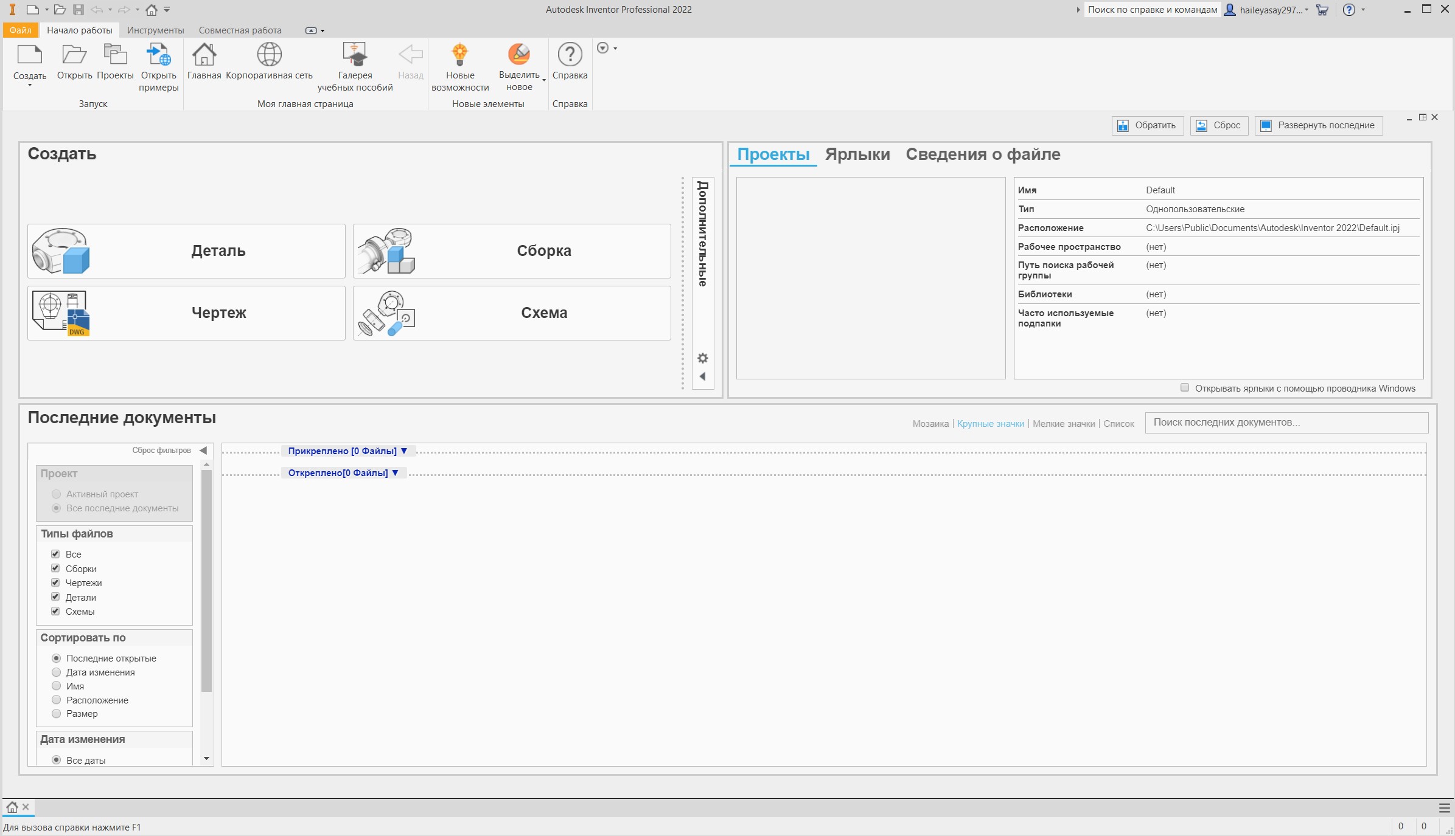Click Сброс фильтров link
The height and width of the screenshot is (836, 1455).
tap(161, 451)
